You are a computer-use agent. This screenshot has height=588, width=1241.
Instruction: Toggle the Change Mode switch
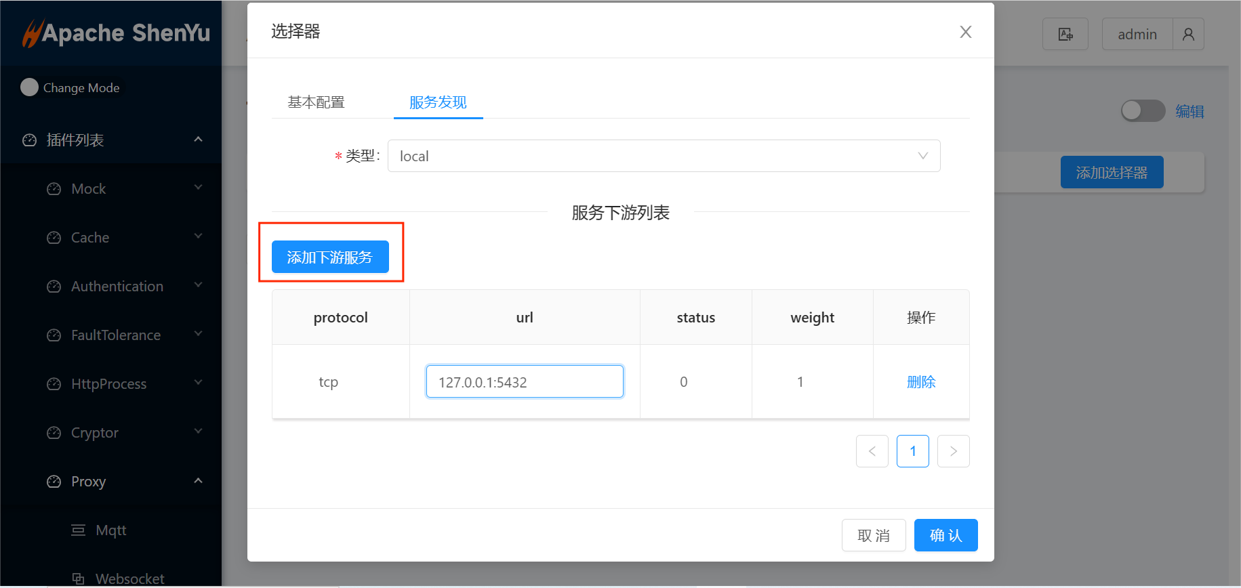click(x=29, y=87)
